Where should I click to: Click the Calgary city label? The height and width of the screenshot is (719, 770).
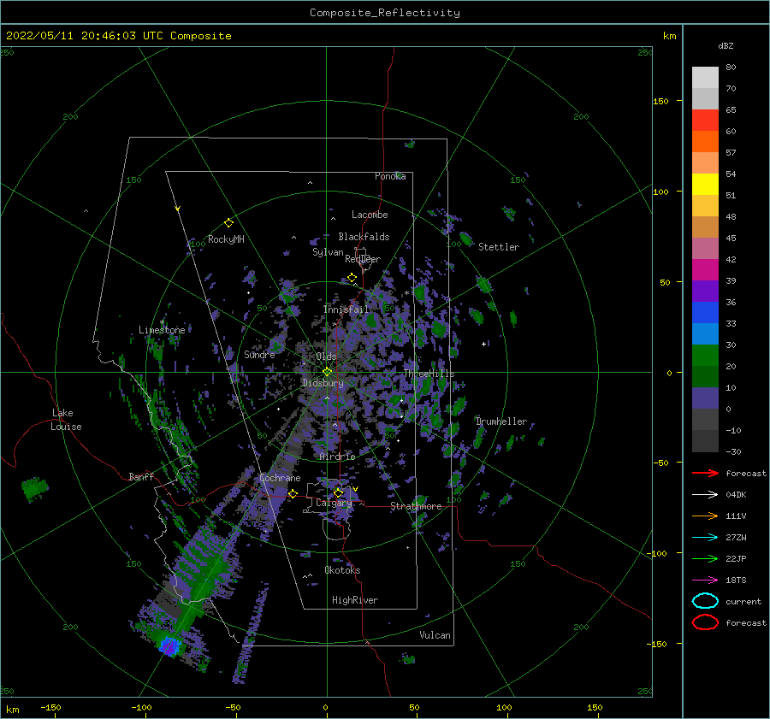334,503
